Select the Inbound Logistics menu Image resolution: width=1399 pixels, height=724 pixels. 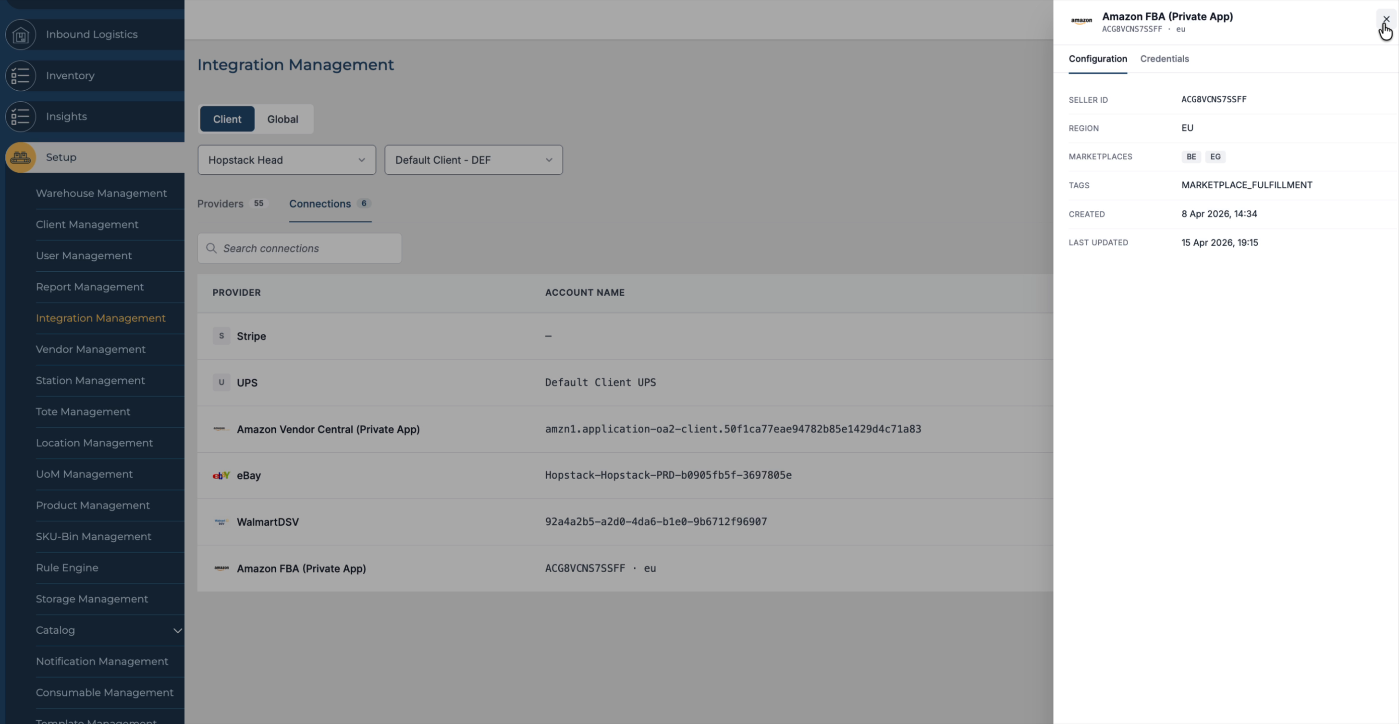coord(92,35)
